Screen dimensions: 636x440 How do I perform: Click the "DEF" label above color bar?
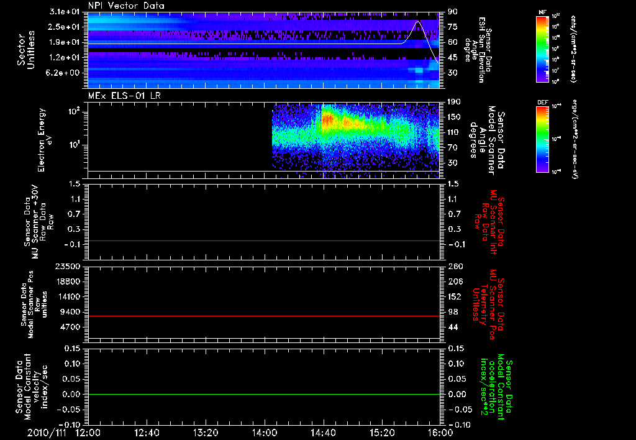point(542,103)
